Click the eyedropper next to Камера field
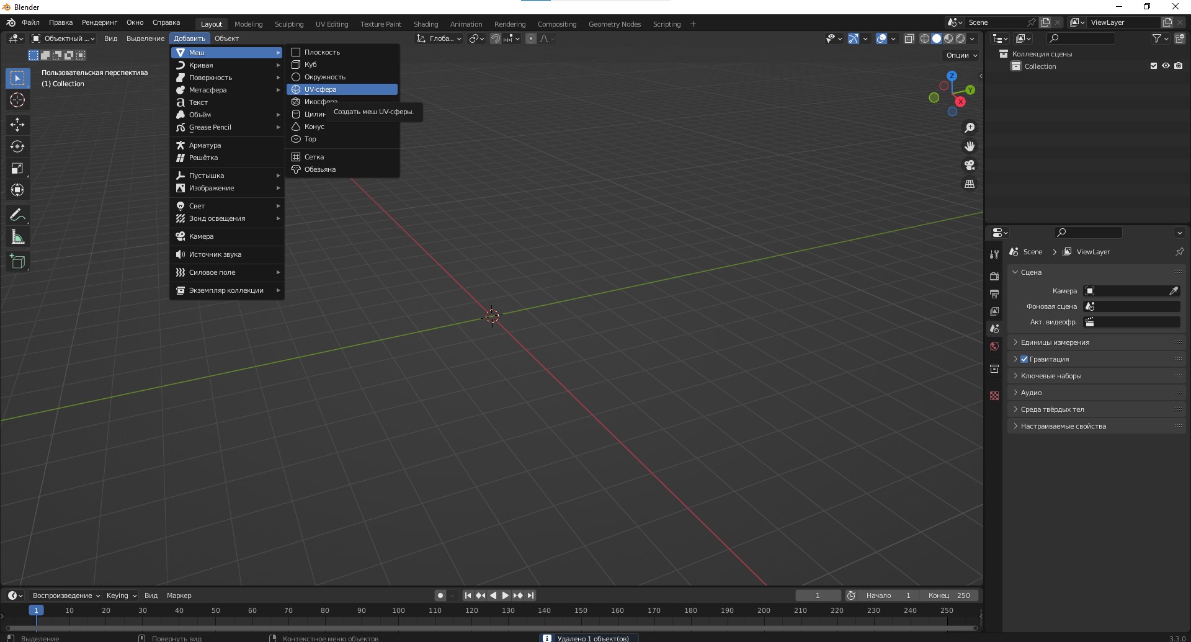The image size is (1191, 642). 1174,291
